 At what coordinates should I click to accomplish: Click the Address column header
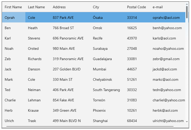click(59, 7)
